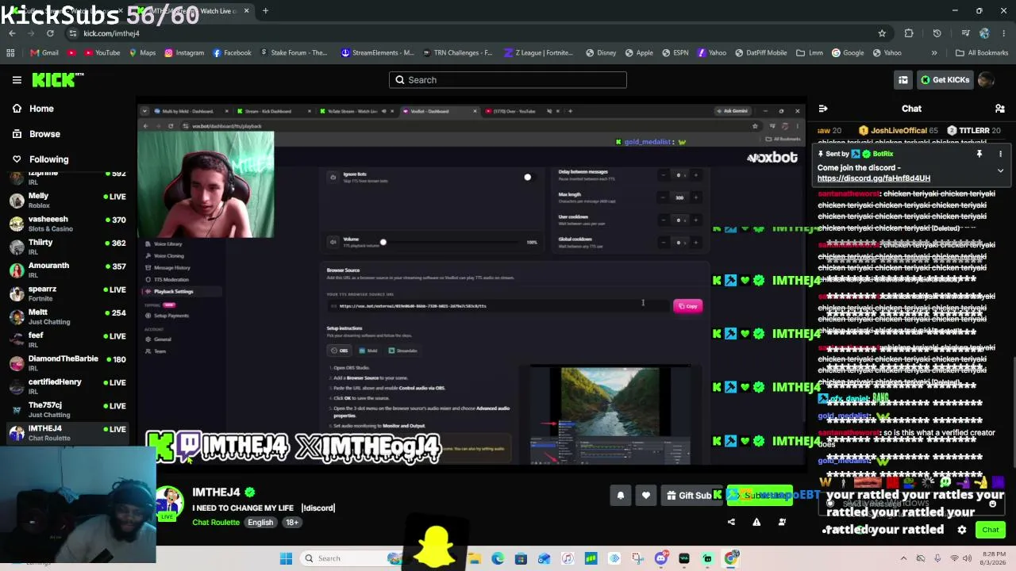The height and width of the screenshot is (571, 1016).
Task: Open the Facebook bookmark
Action: point(232,53)
